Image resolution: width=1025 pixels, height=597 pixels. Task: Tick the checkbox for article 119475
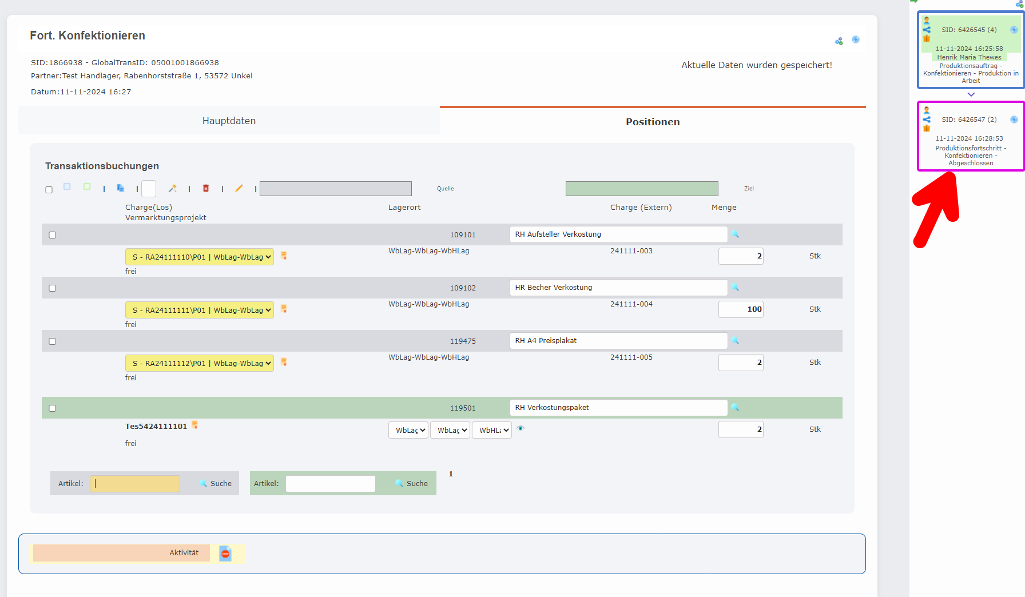point(53,341)
